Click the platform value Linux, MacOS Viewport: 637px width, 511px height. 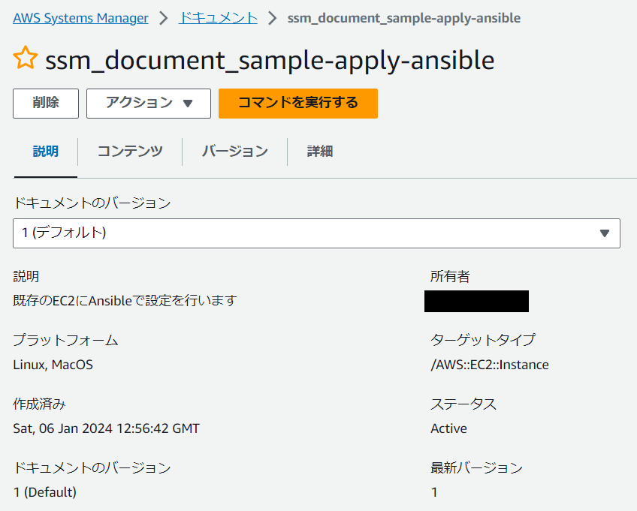(53, 365)
